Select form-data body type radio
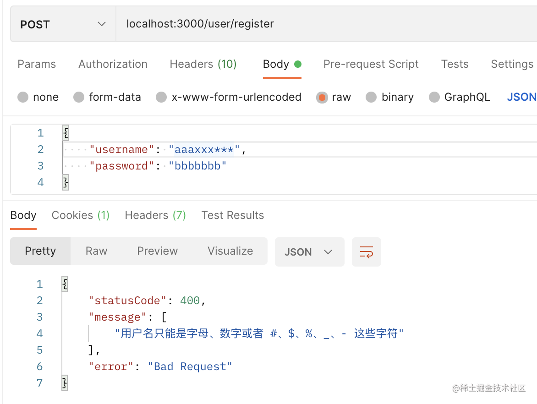Screen dimensions: 537x404 (x=79, y=97)
